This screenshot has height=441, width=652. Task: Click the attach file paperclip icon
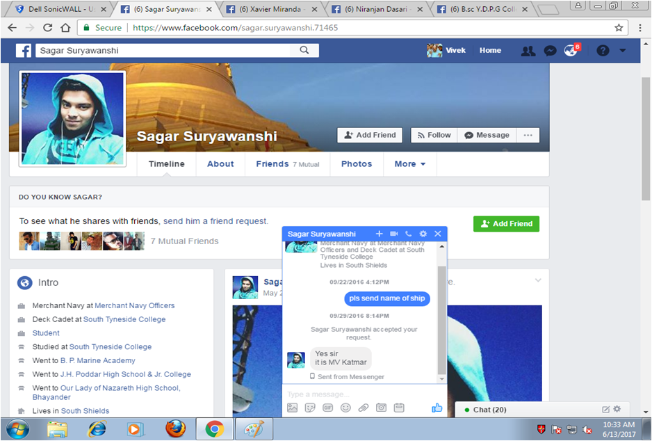tap(363, 408)
